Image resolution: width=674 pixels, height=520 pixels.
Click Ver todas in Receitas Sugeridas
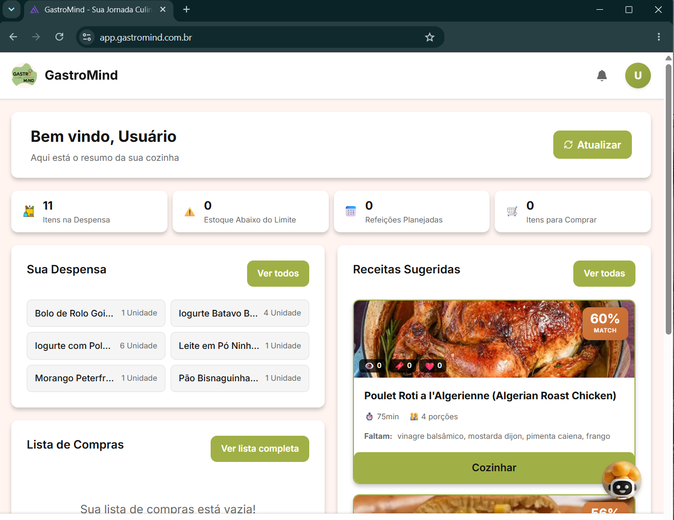[604, 273]
